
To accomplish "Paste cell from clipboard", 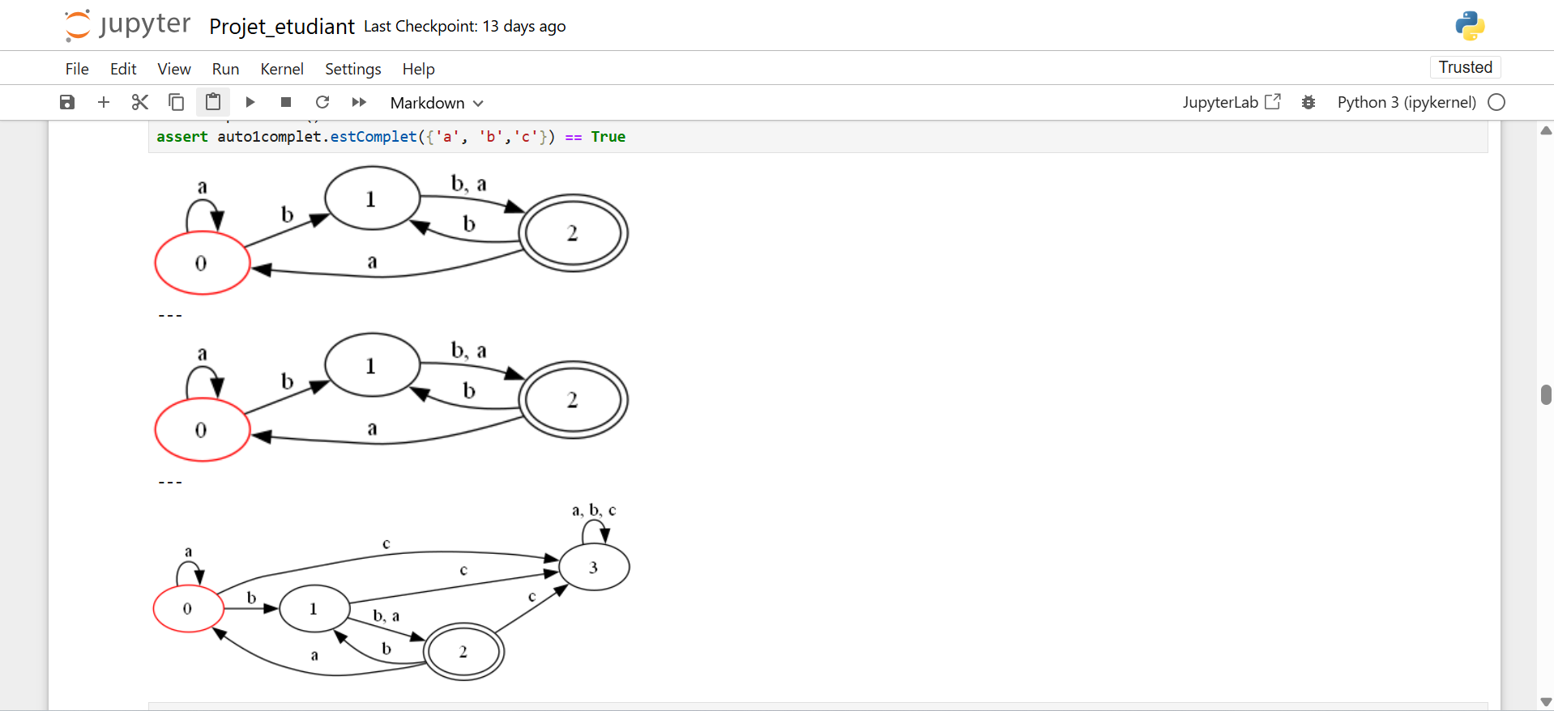I will click(213, 102).
